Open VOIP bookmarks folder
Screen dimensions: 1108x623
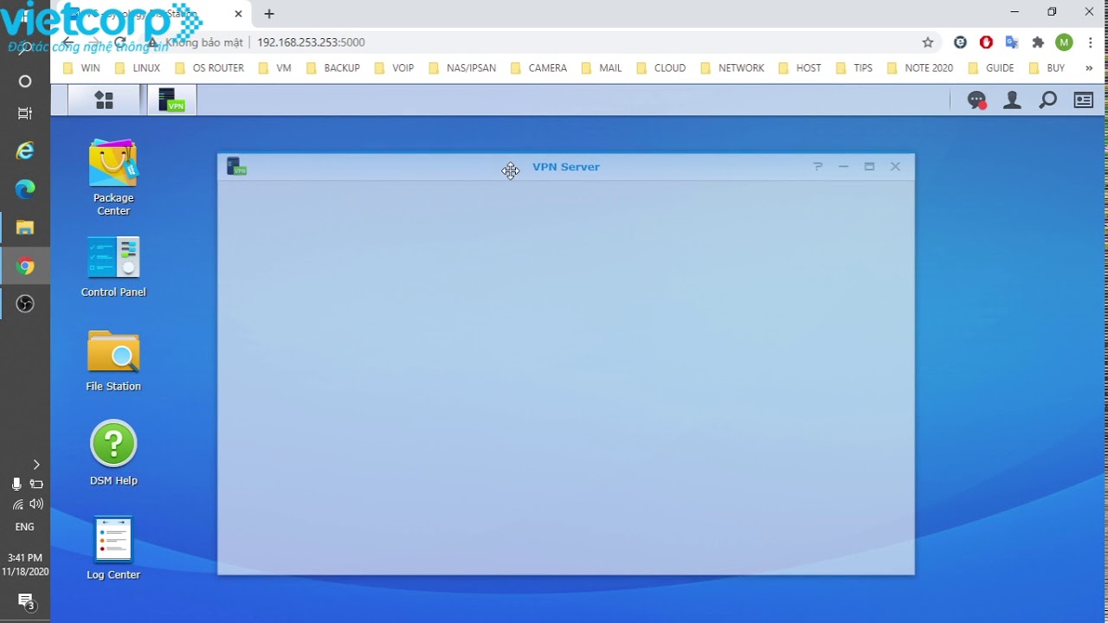pos(394,68)
